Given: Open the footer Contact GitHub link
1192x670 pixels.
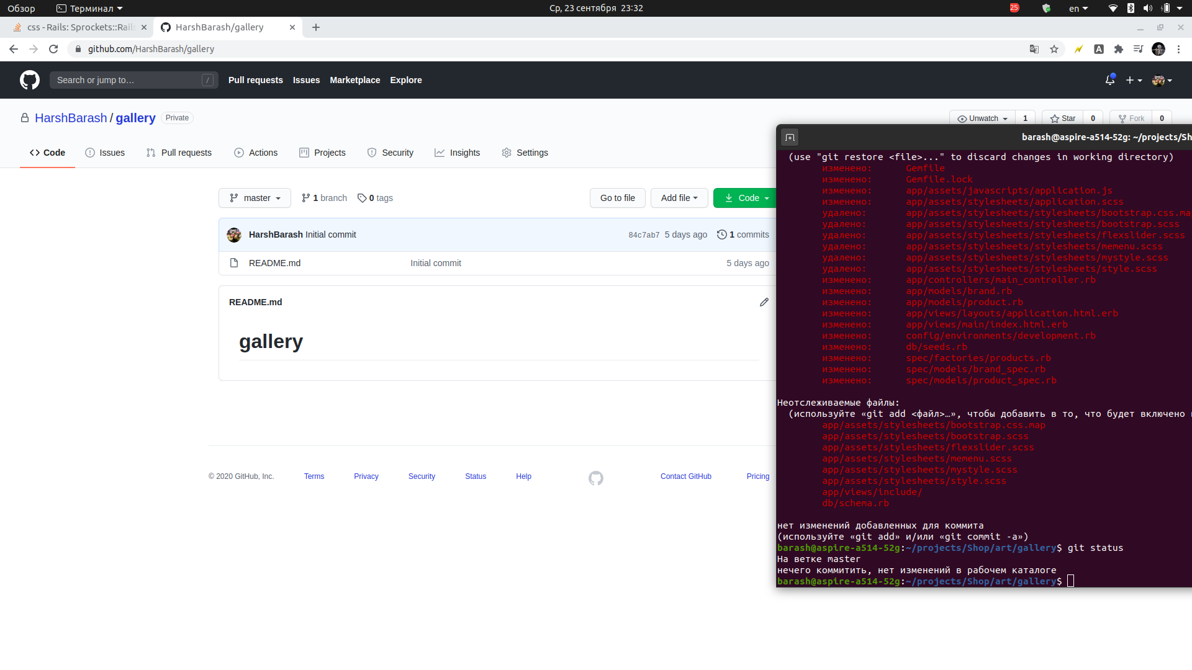Looking at the screenshot, I should tap(686, 476).
